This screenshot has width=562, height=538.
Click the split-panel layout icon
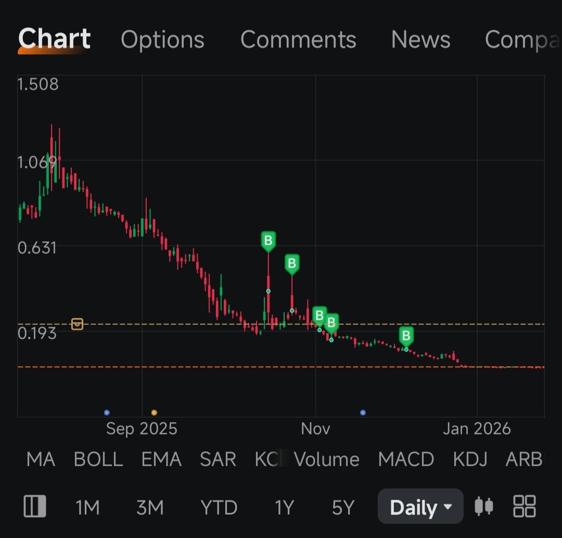[35, 506]
